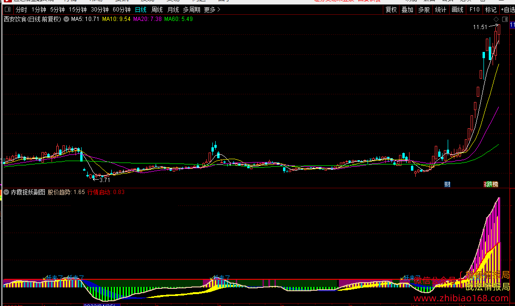The width and height of the screenshot is (515, 306).
Task: Click the 11.51 high price label
Action: coord(480,27)
